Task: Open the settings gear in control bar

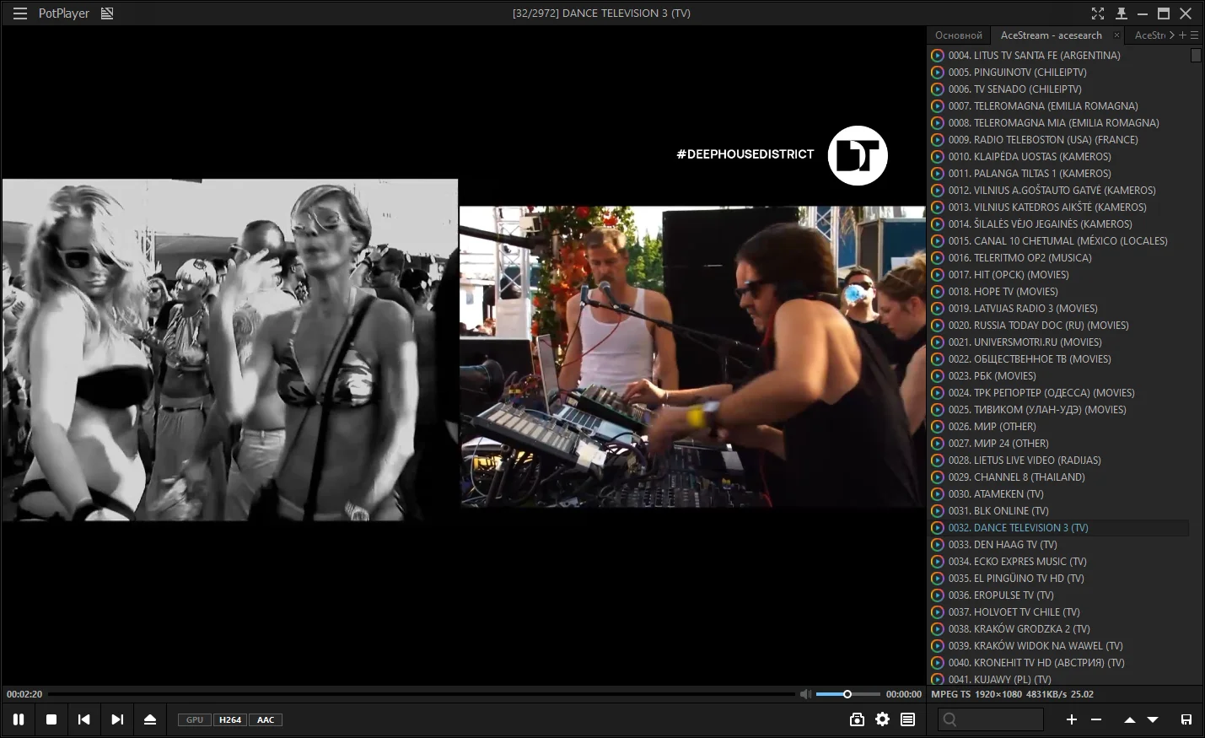Action: click(x=882, y=719)
